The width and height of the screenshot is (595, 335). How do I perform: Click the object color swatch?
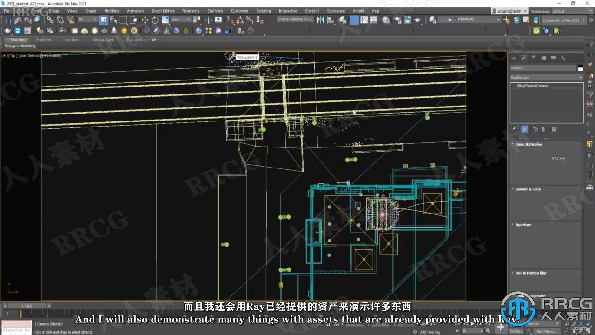pos(580,68)
